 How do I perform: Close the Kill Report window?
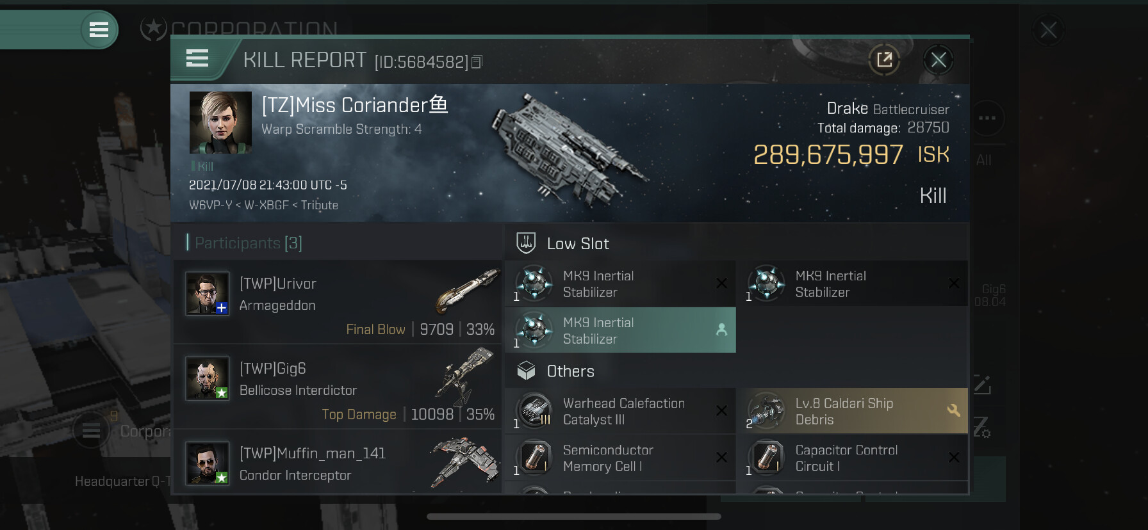point(939,60)
